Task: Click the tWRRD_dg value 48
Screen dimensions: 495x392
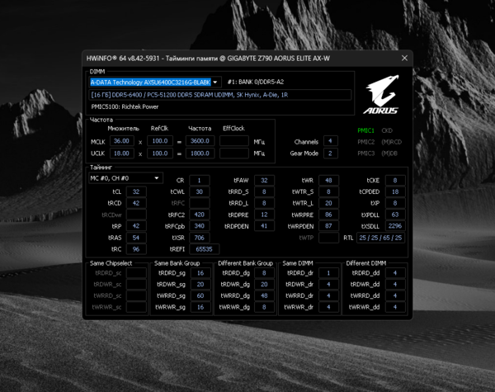Action: [264, 295]
